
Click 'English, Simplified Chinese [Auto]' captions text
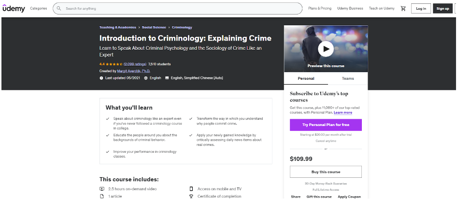point(197,78)
